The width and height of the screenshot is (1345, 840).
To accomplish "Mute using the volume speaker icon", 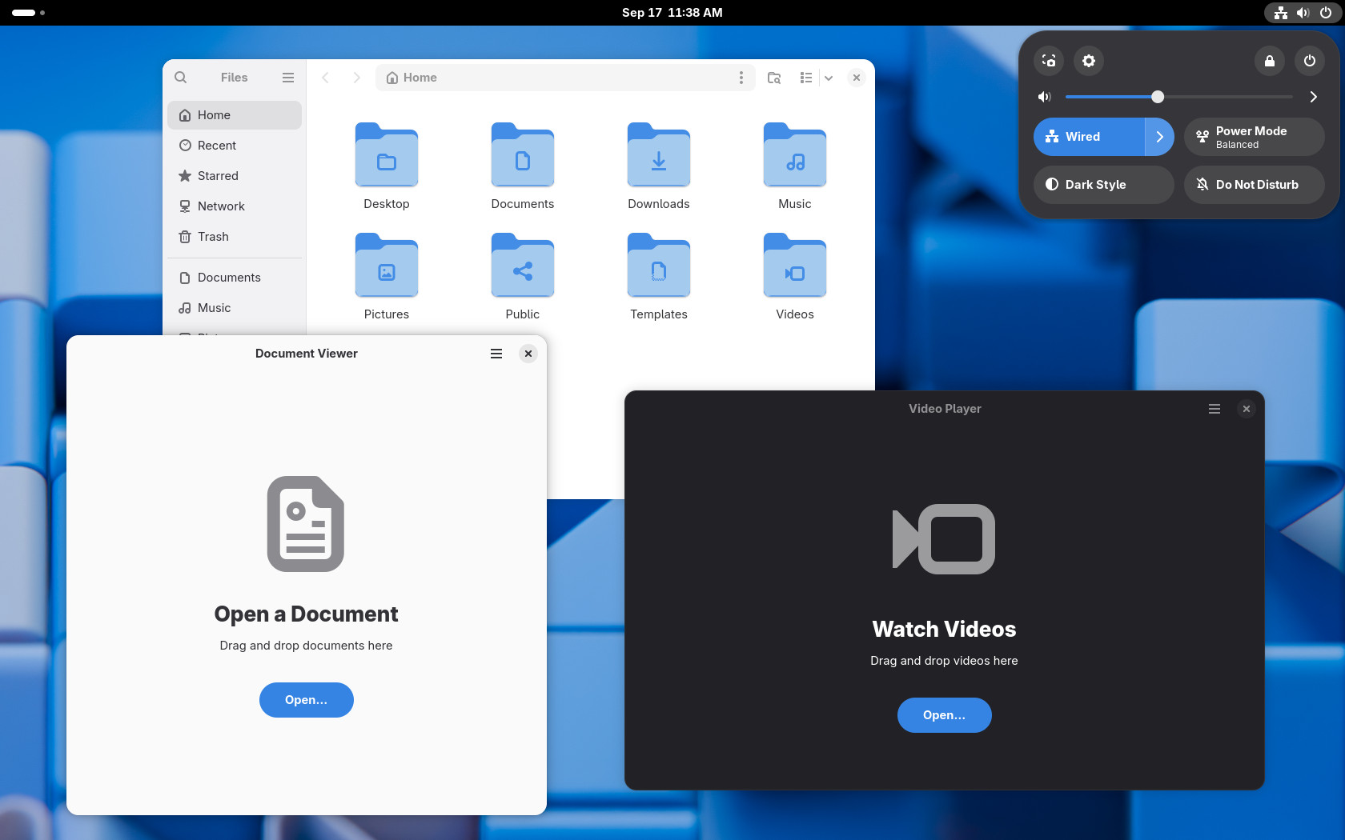I will tap(1044, 97).
